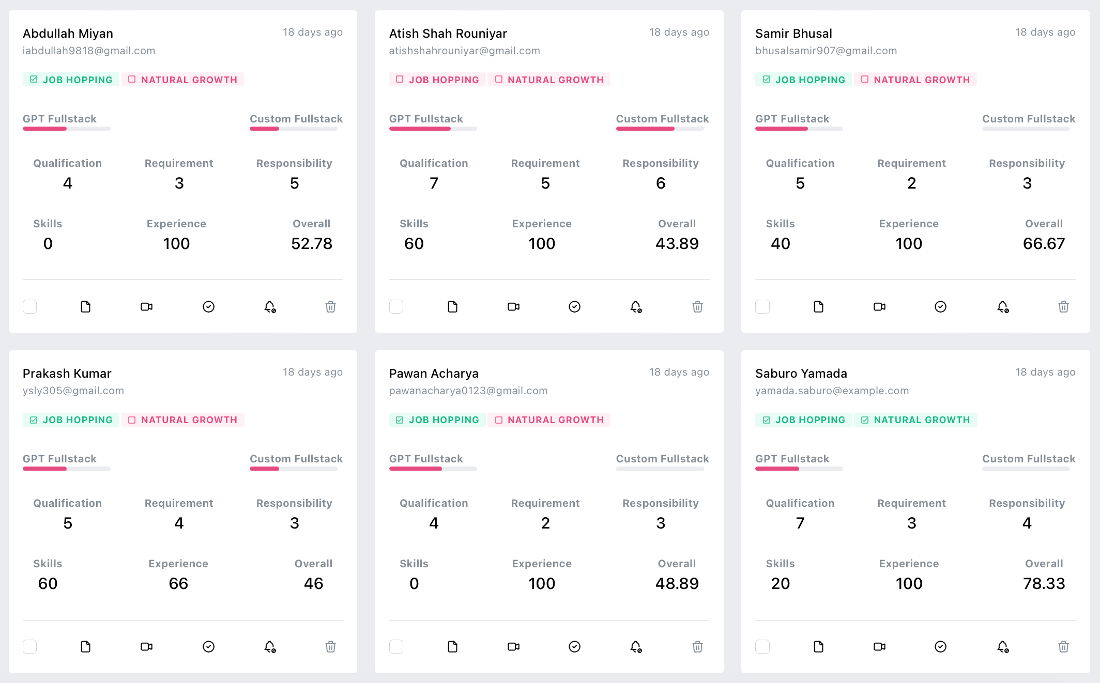
Task: Switch to Custom Fullstack tab for Abdullah Miyan
Action: coord(296,119)
